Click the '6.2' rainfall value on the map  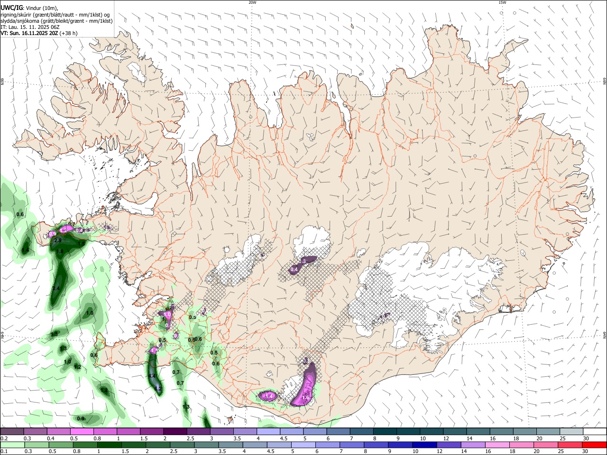158,389
